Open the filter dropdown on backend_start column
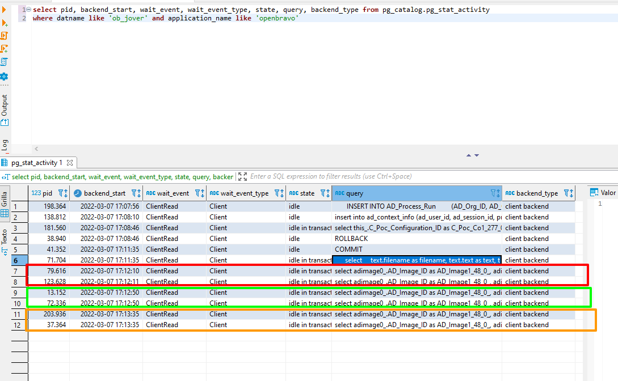Screen dimensions: 618x381 pyautogui.click(x=135, y=193)
